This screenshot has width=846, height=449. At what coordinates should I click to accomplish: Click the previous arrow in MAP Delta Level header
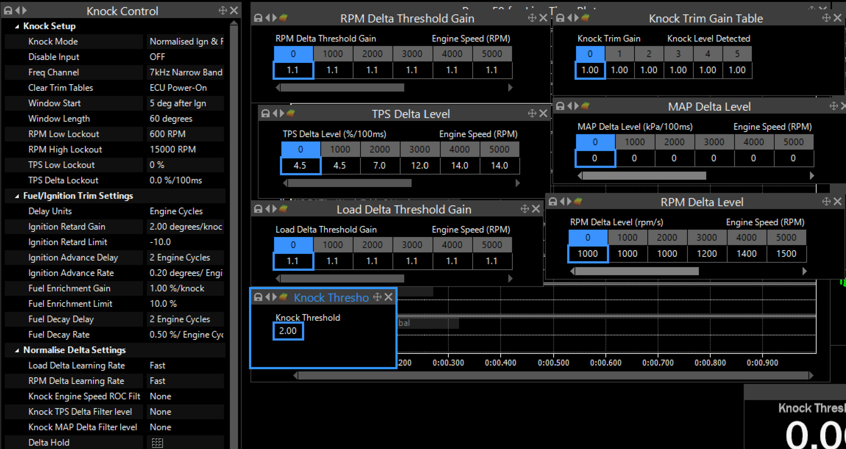pyautogui.click(x=569, y=106)
